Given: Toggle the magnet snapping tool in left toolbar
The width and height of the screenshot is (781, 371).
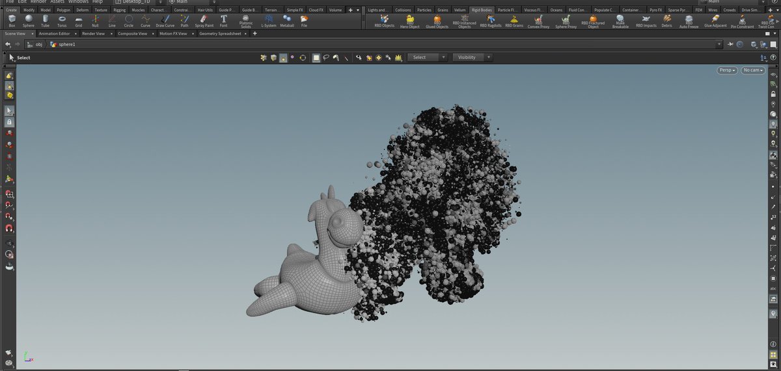Looking at the screenshot, I should pyautogui.click(x=9, y=229).
